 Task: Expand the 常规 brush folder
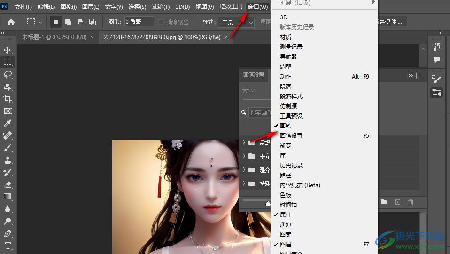click(244, 142)
